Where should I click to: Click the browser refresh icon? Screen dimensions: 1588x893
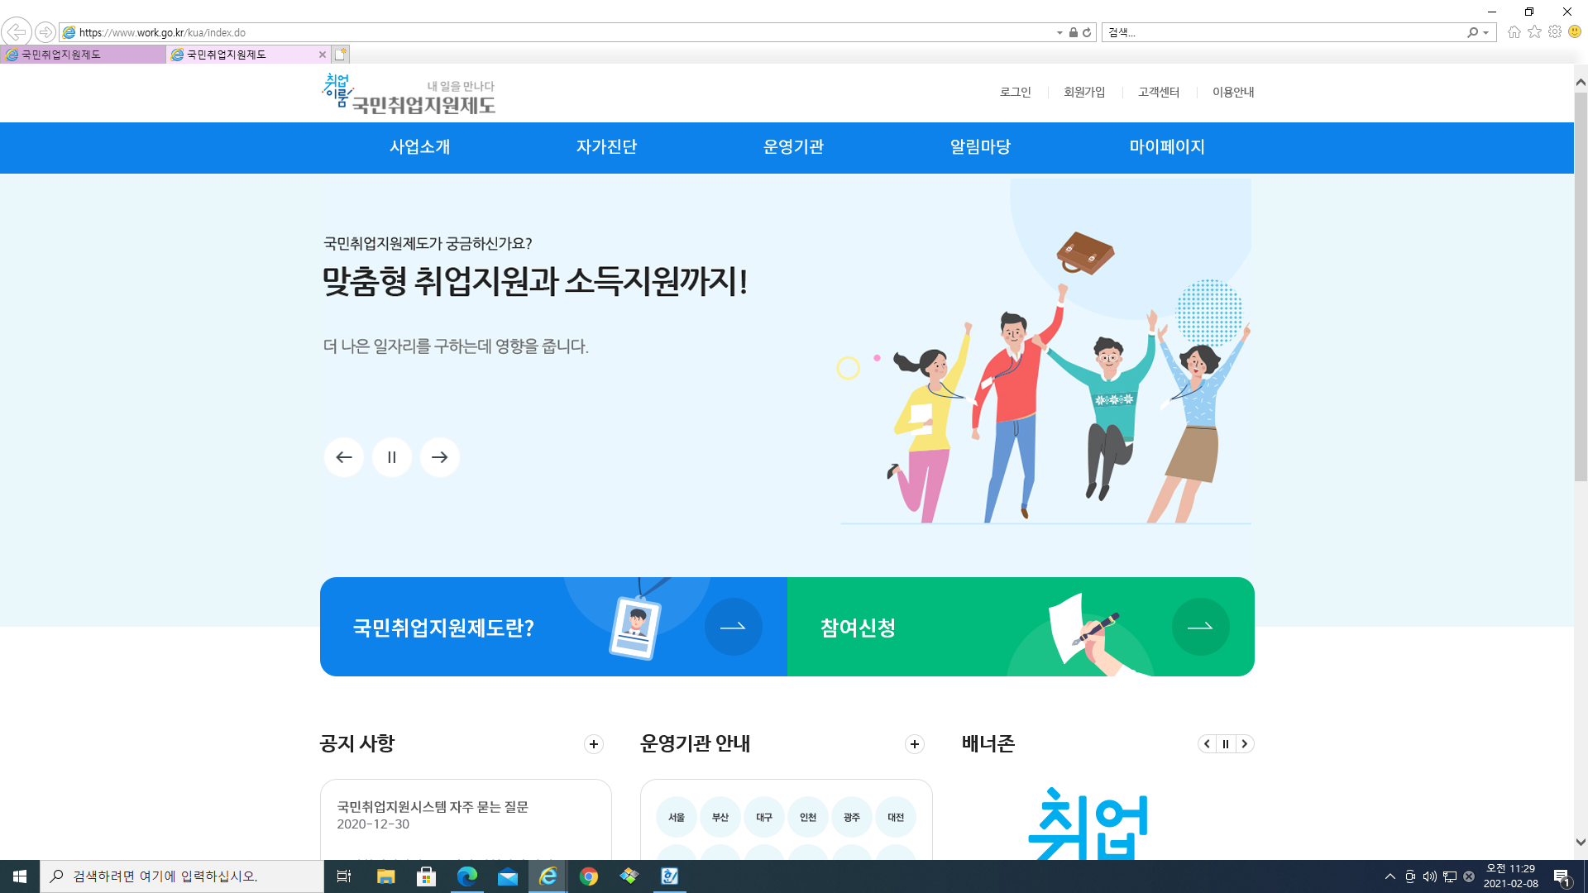(1087, 32)
